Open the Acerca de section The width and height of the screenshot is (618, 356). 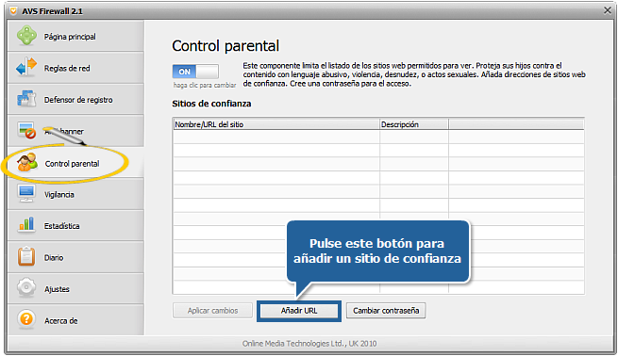pyautogui.click(x=75, y=320)
